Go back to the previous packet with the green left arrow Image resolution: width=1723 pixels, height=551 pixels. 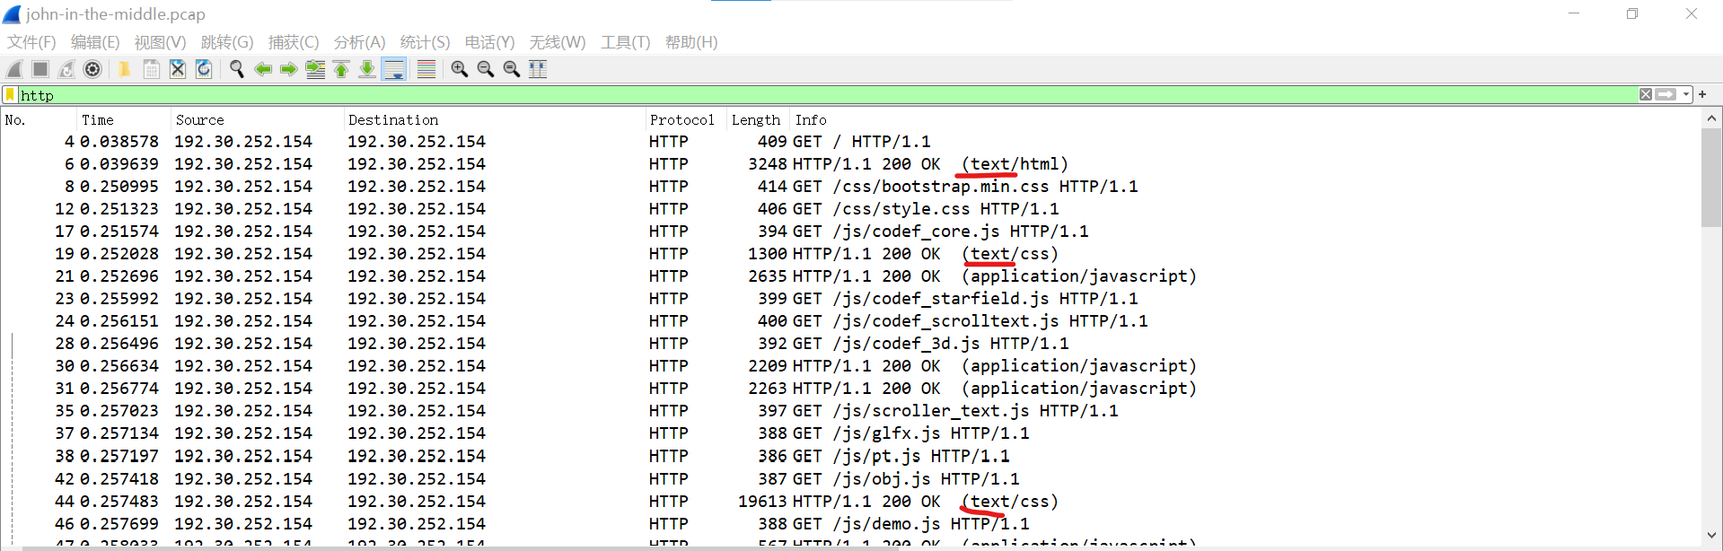[x=263, y=69]
